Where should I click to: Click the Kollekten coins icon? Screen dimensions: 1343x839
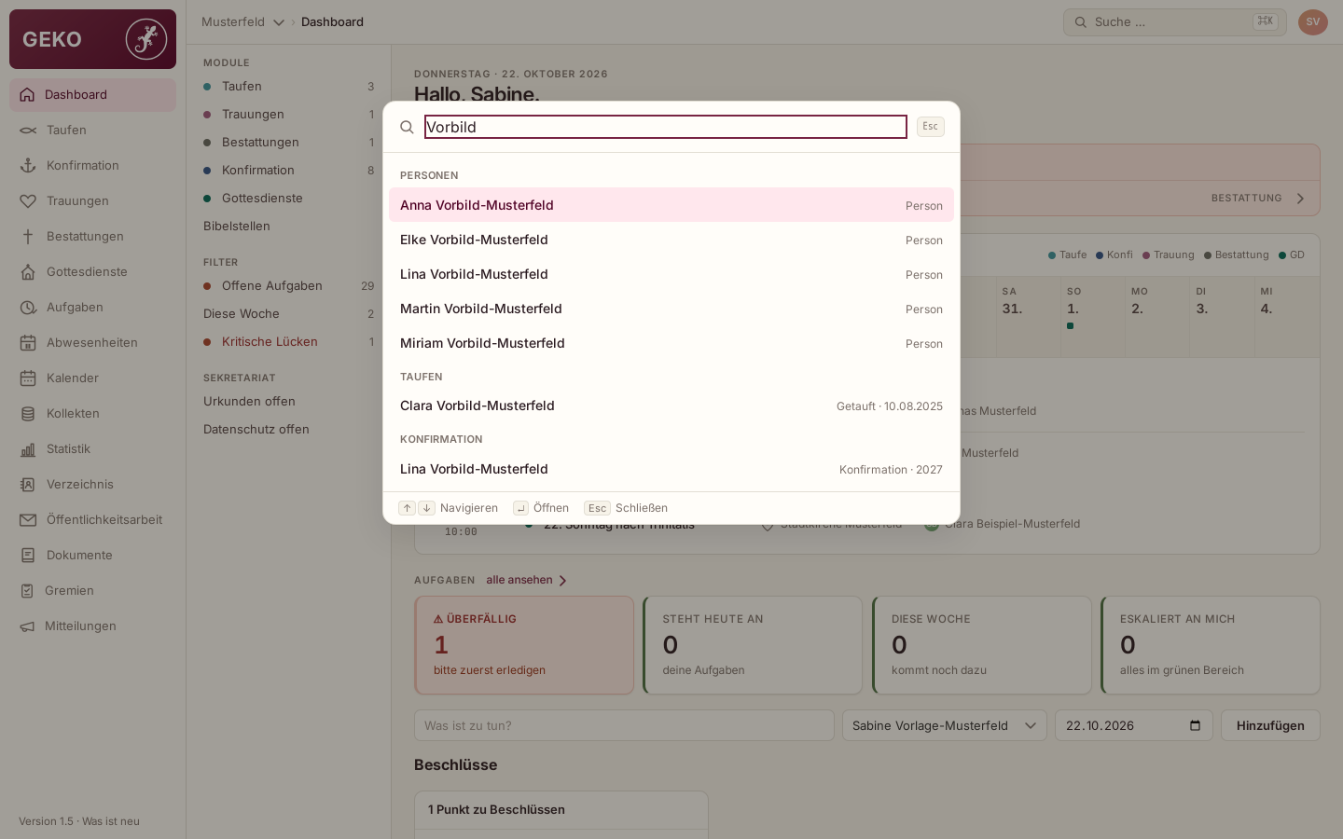pos(28,414)
